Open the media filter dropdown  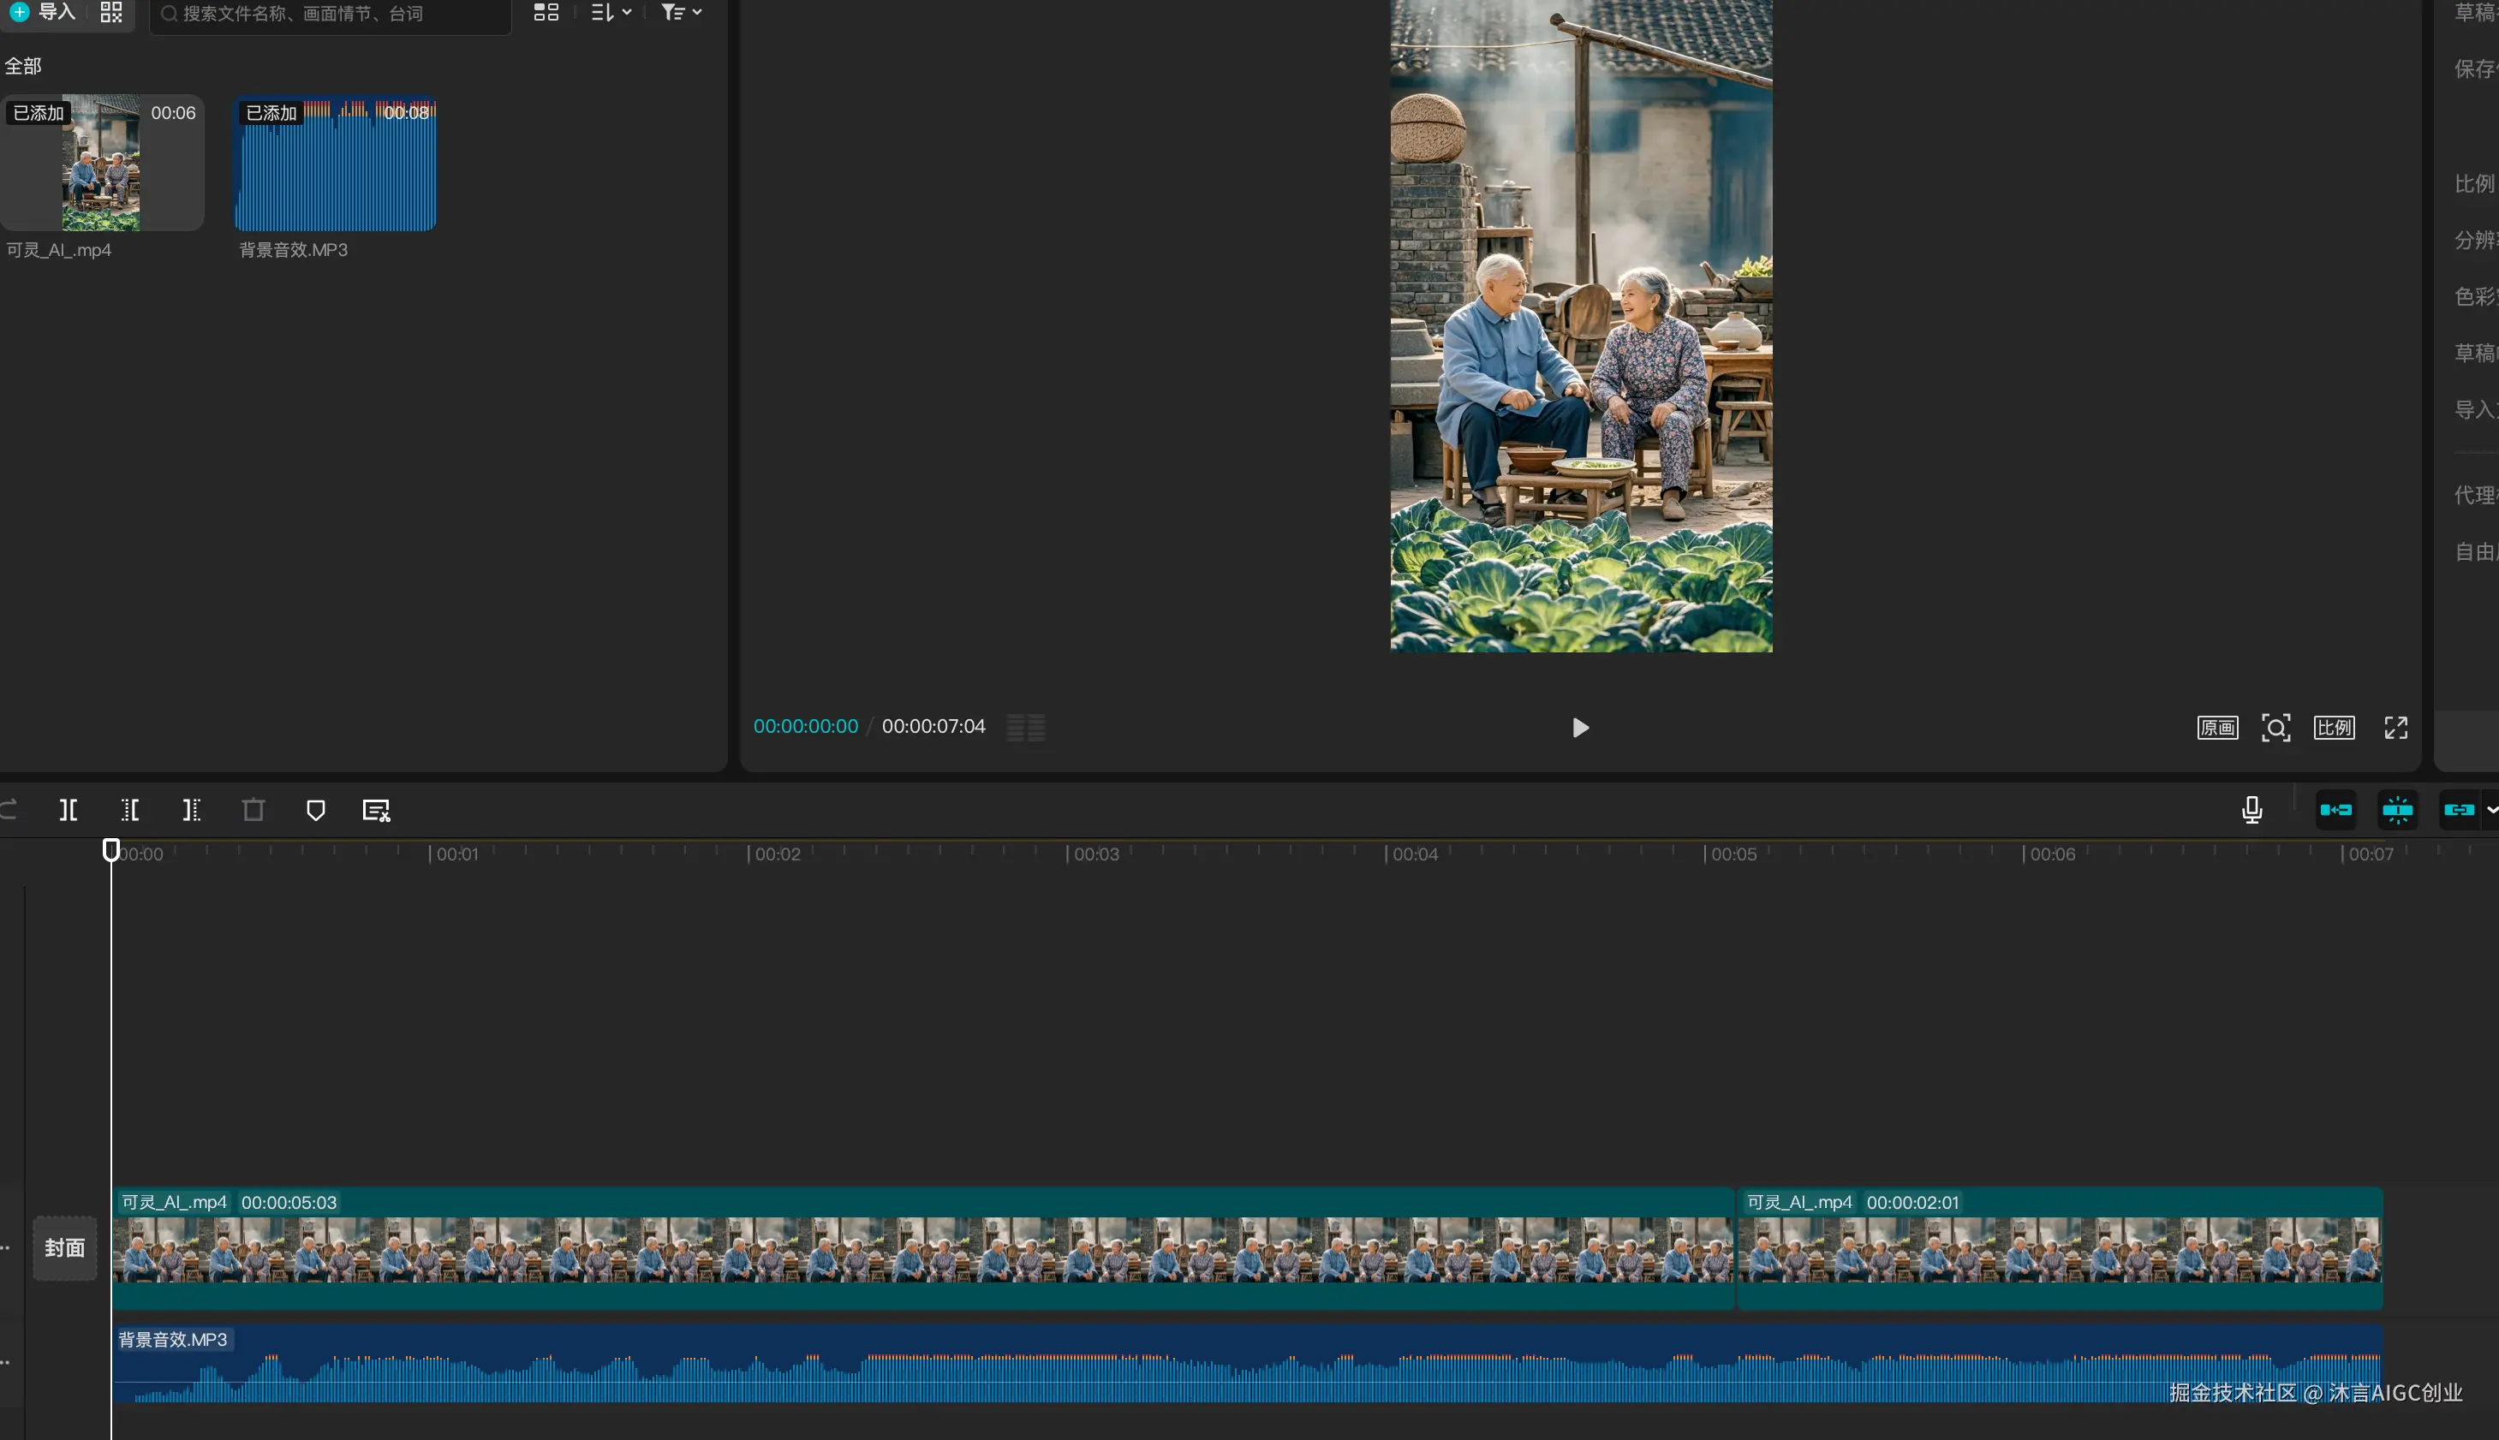tap(681, 12)
